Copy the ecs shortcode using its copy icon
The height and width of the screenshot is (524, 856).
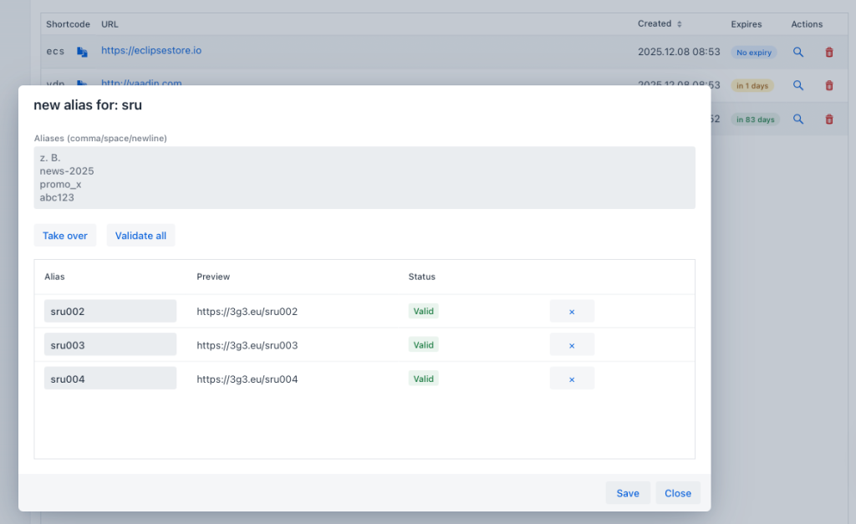81,51
